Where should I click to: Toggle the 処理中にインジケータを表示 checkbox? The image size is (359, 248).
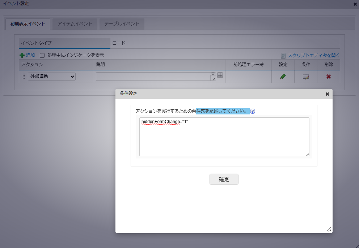point(42,55)
